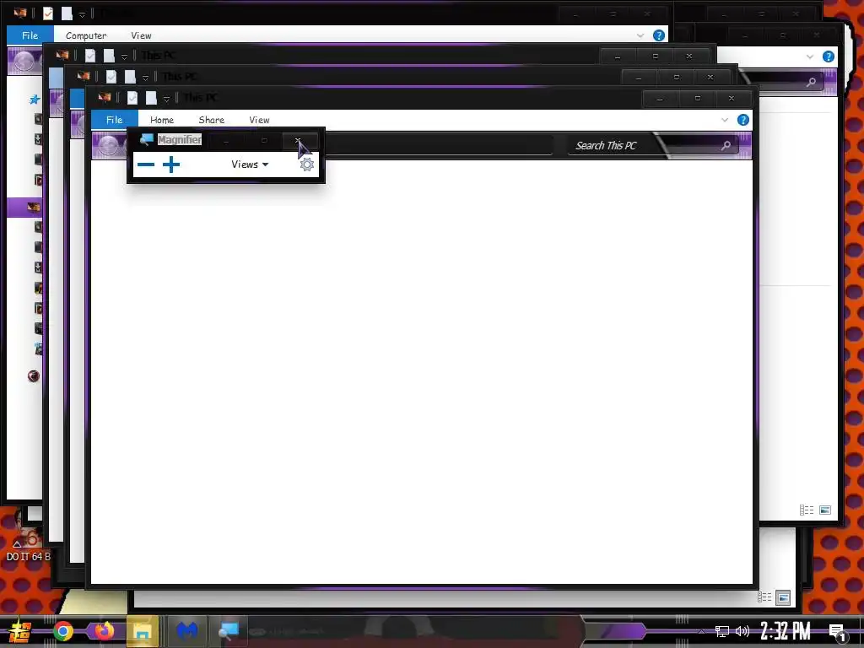Close the Magnifier toolbar window
This screenshot has height=648, width=864.
[298, 141]
